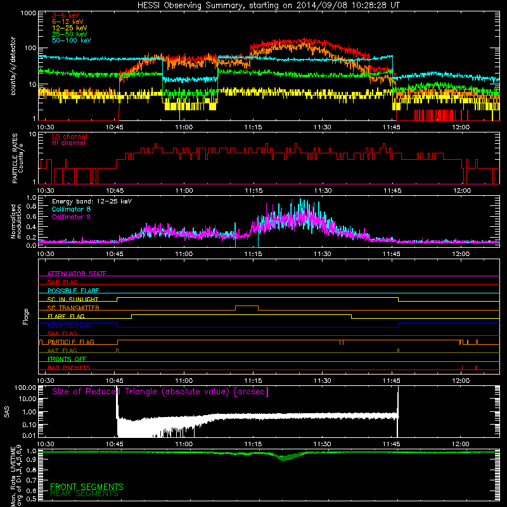Image resolution: width=507 pixels, height=507 pixels.
Task: Click the 'AAZ FLAG' label
Action: coord(62,350)
